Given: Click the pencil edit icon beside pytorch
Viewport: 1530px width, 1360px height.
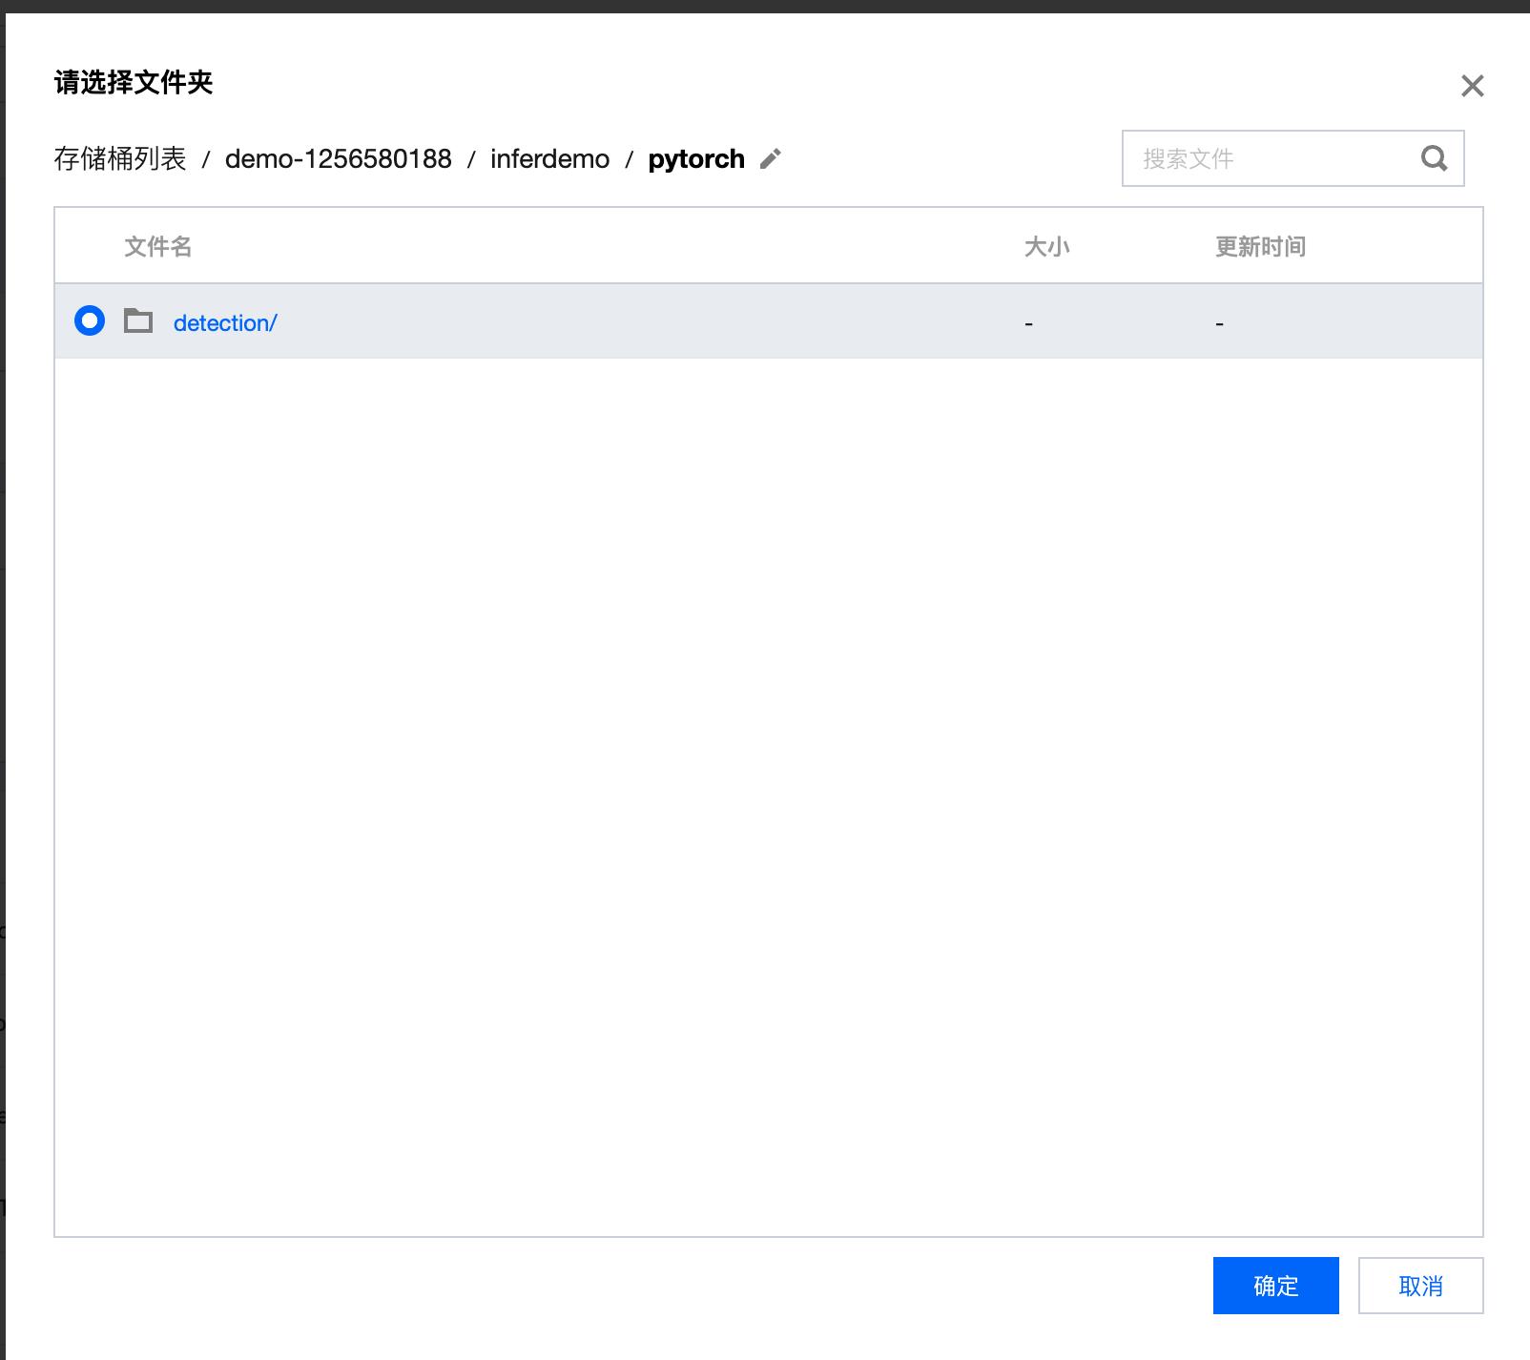Looking at the screenshot, I should [x=771, y=158].
